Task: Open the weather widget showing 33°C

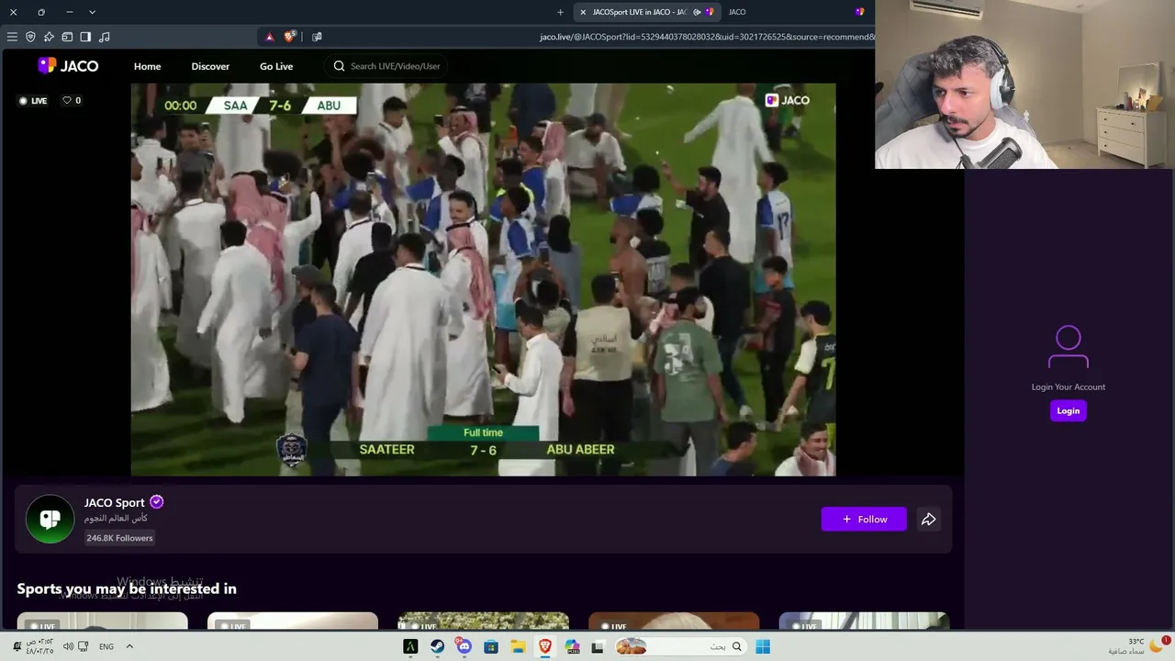Action: pyautogui.click(x=1136, y=646)
